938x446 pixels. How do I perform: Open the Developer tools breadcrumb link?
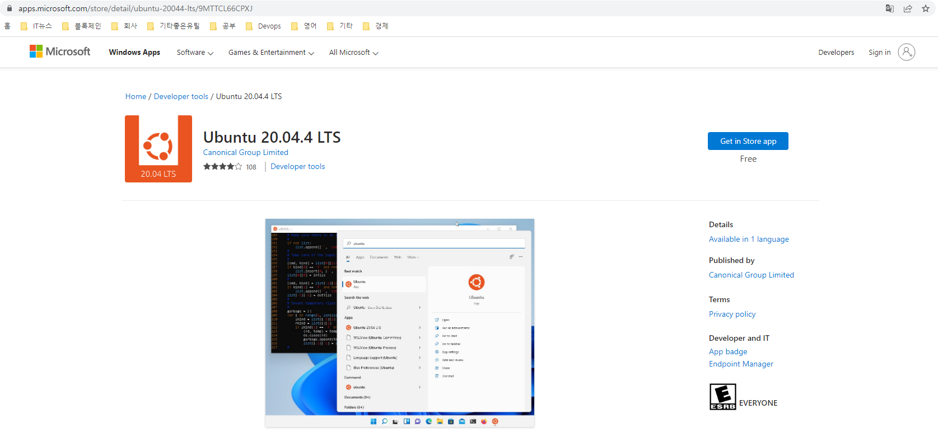tap(181, 96)
